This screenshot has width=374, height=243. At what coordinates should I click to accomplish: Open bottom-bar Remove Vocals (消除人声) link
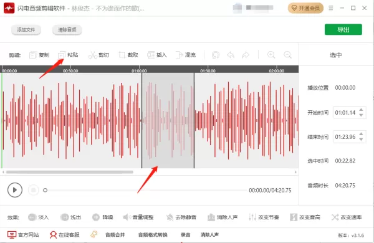tap(209, 235)
